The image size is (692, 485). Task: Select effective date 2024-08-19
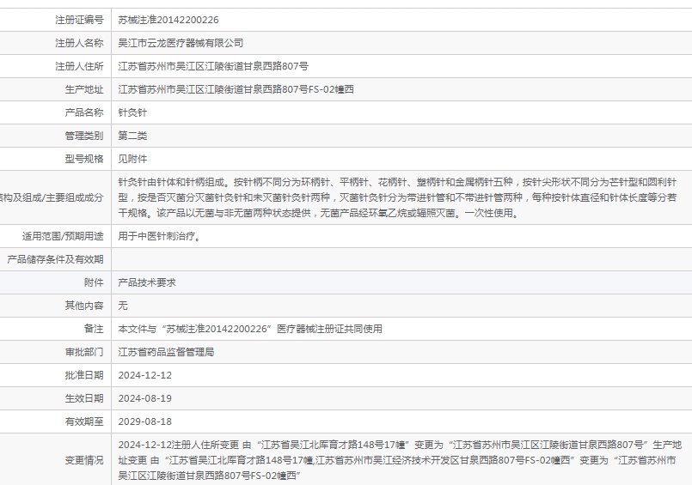click(144, 398)
